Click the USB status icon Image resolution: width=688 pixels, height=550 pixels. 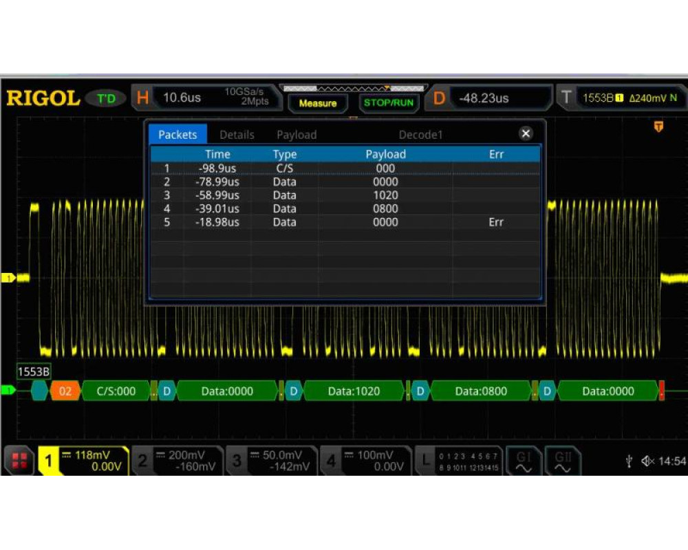(x=629, y=461)
